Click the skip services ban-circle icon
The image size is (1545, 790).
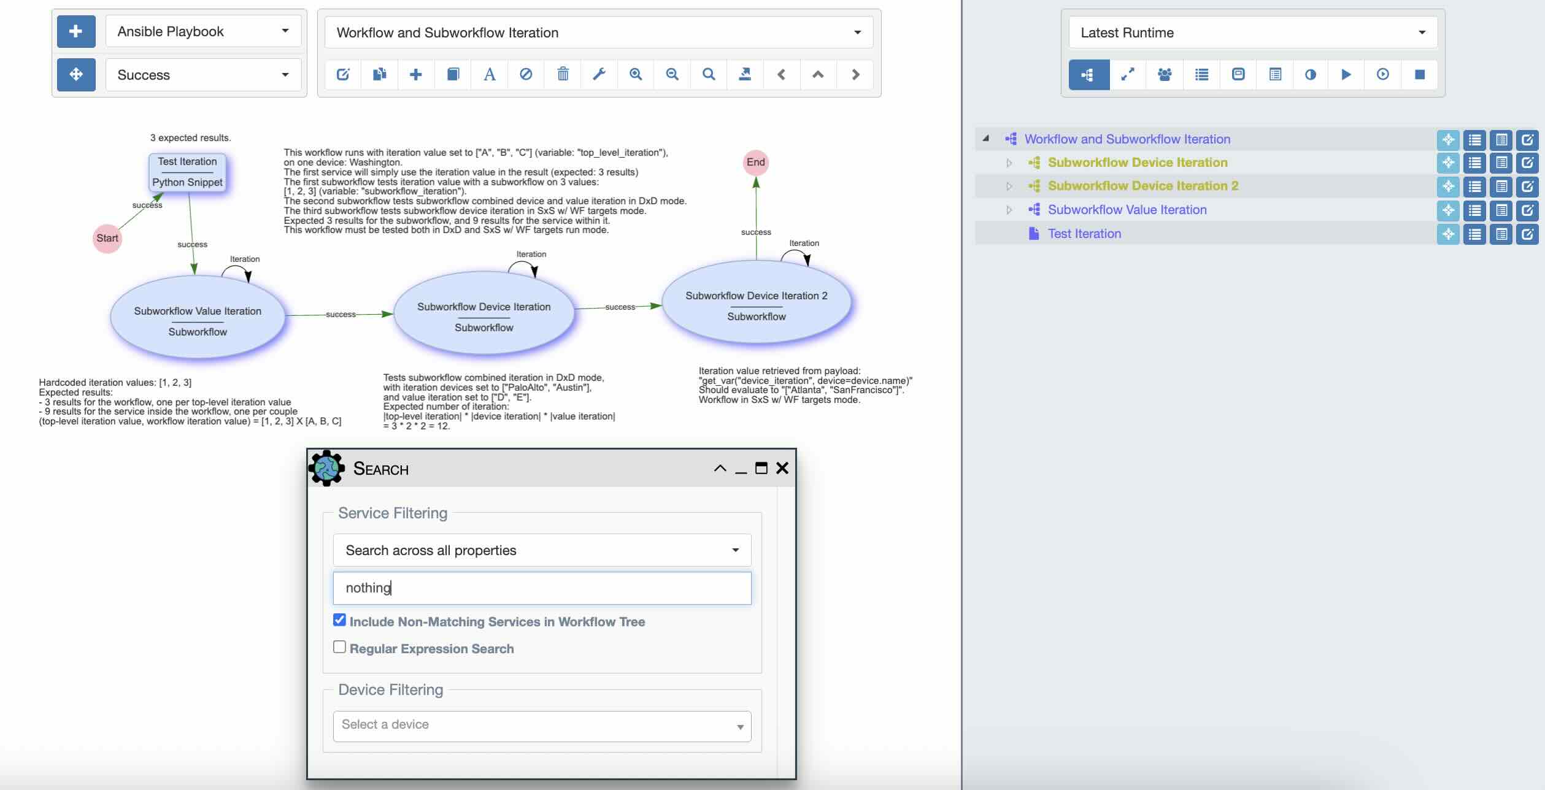526,75
